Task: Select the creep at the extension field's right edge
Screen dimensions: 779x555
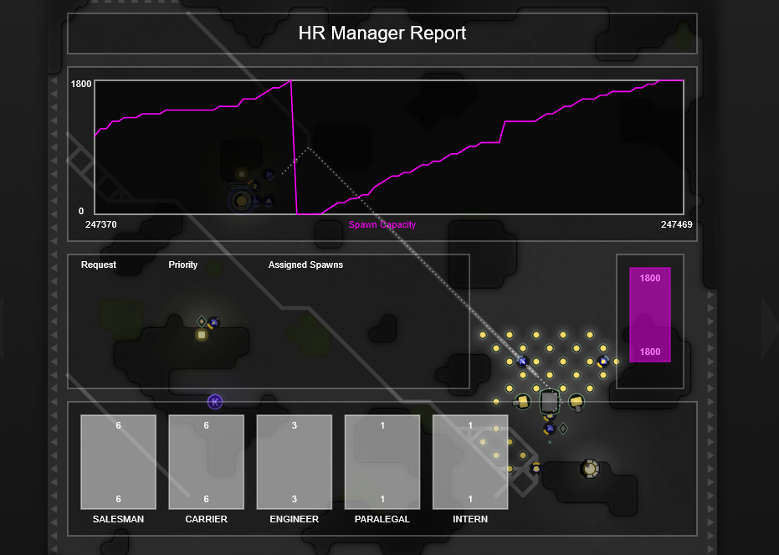Action: coord(602,362)
